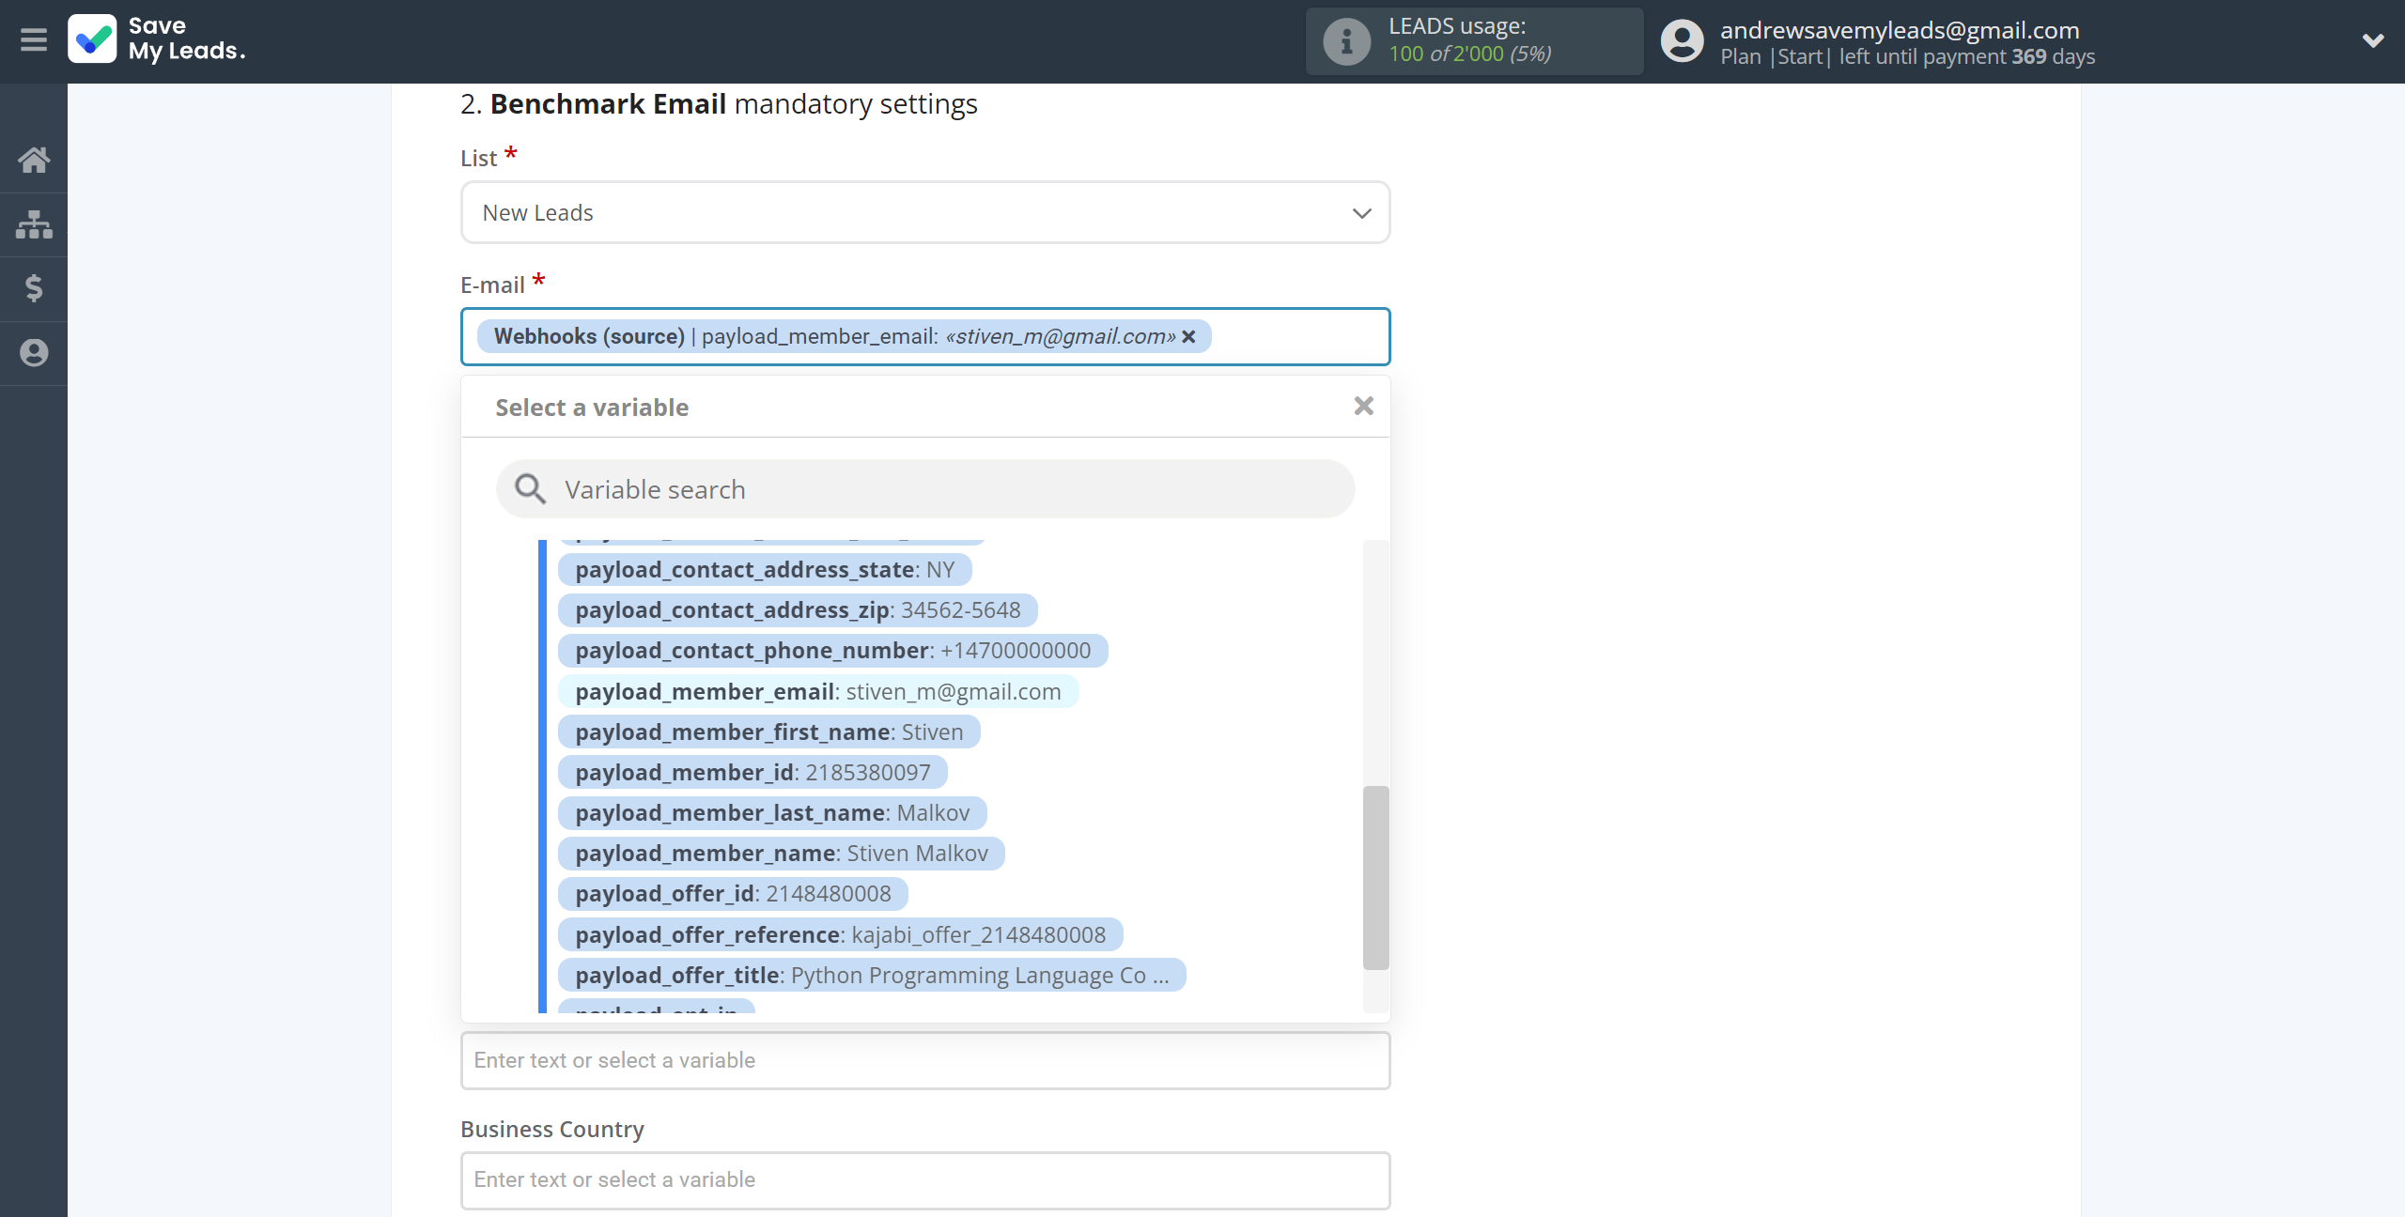
Task: Click the LEADS usage info icon
Action: tap(1346, 41)
